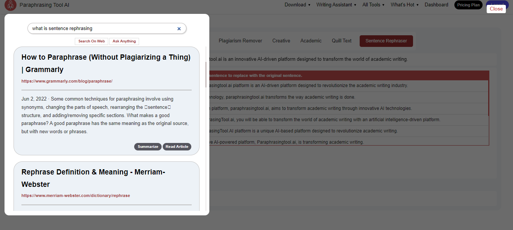Go to the Dashboard menu item

pyautogui.click(x=436, y=5)
